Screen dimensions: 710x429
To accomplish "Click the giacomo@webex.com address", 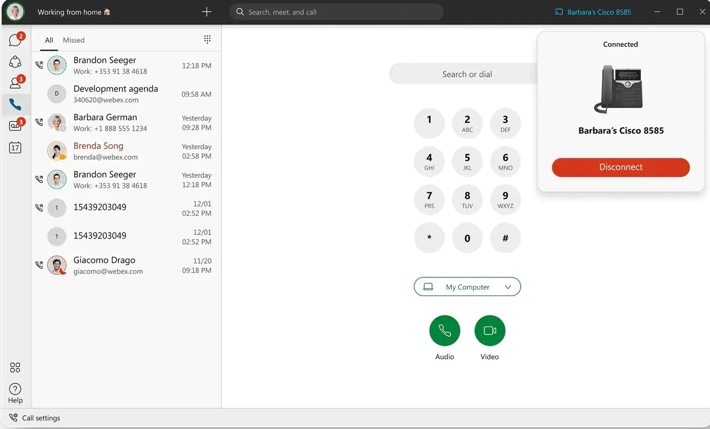I will 108,272.
